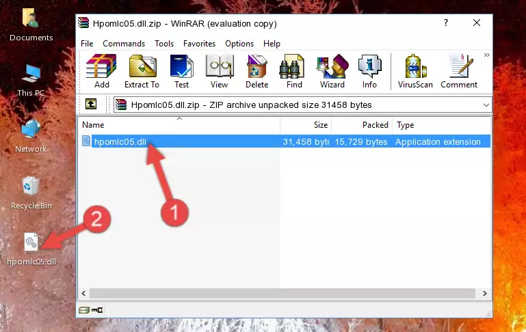Click the archive address bar field

tap(302, 105)
